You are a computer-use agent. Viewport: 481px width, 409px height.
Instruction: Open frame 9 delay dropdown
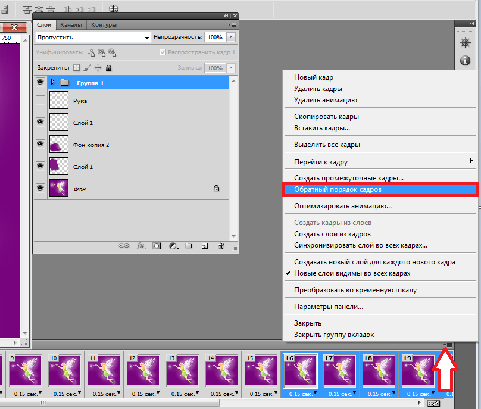coord(40,393)
